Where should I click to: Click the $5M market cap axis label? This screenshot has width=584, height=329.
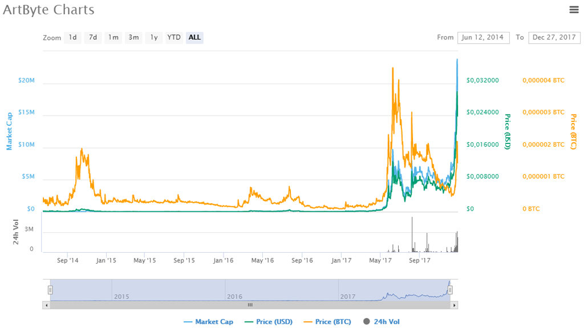coord(29,176)
